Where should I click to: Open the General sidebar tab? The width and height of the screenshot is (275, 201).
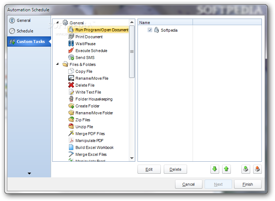29,20
